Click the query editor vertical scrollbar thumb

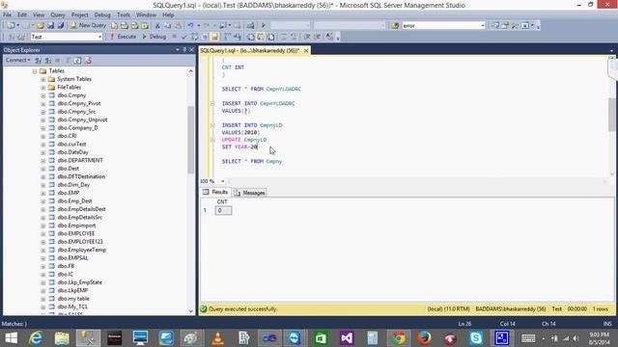612,115
